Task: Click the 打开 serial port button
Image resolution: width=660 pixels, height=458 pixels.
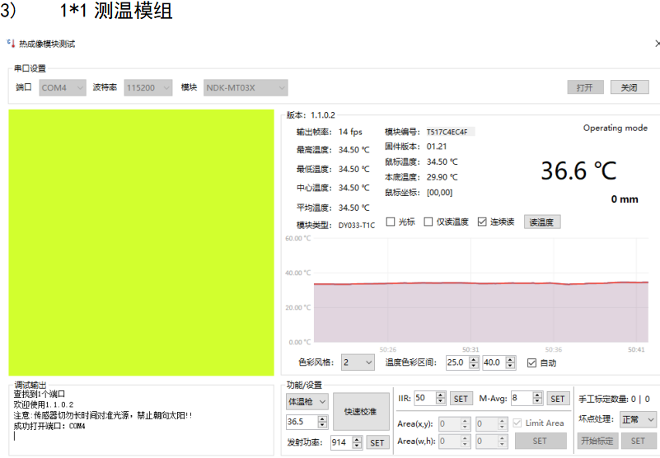Action: click(585, 87)
